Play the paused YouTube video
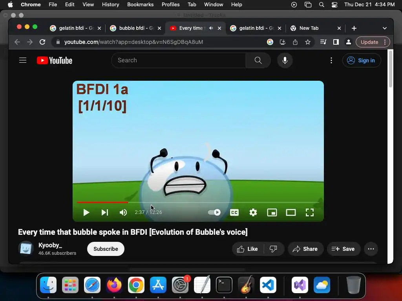This screenshot has height=301, width=402. coord(86,212)
